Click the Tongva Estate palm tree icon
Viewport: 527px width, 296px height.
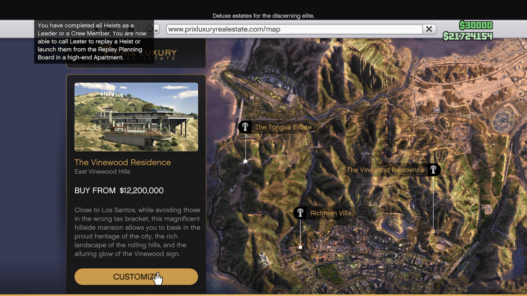point(244,127)
